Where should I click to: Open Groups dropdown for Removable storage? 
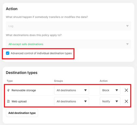point(71,90)
